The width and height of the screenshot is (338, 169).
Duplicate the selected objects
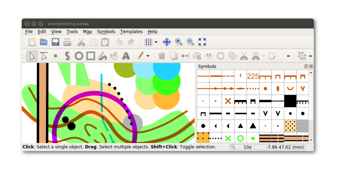[x=173, y=56]
